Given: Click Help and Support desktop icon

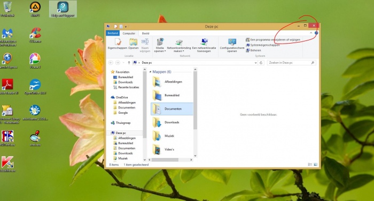Looking at the screenshot, I should tap(63, 9).
